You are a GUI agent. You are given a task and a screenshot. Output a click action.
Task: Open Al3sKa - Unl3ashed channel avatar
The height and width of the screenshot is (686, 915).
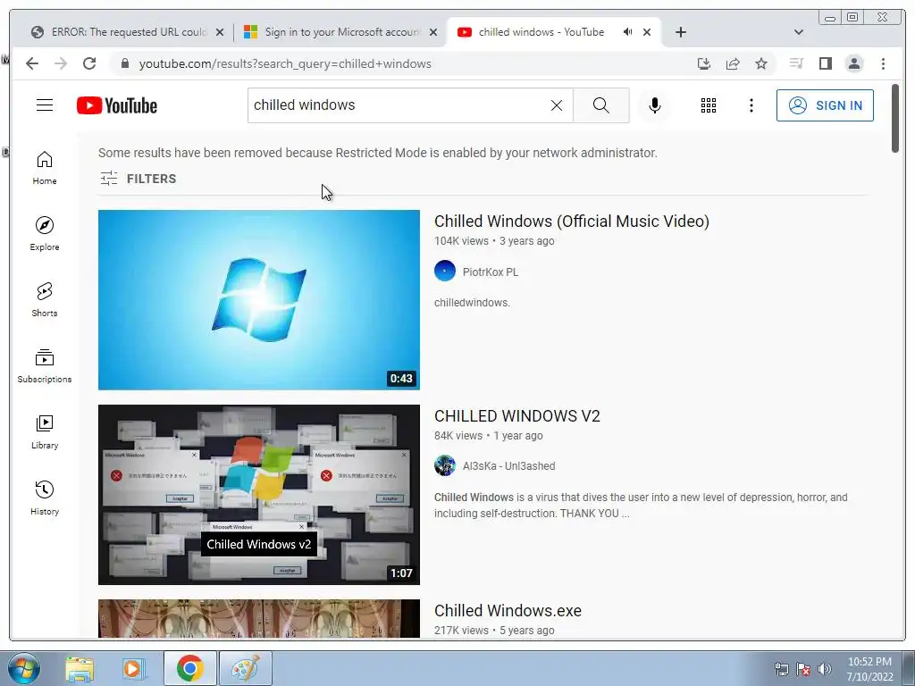tap(445, 465)
